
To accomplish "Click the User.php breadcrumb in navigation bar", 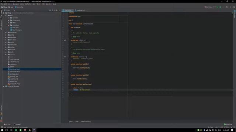I will (19, 7).
